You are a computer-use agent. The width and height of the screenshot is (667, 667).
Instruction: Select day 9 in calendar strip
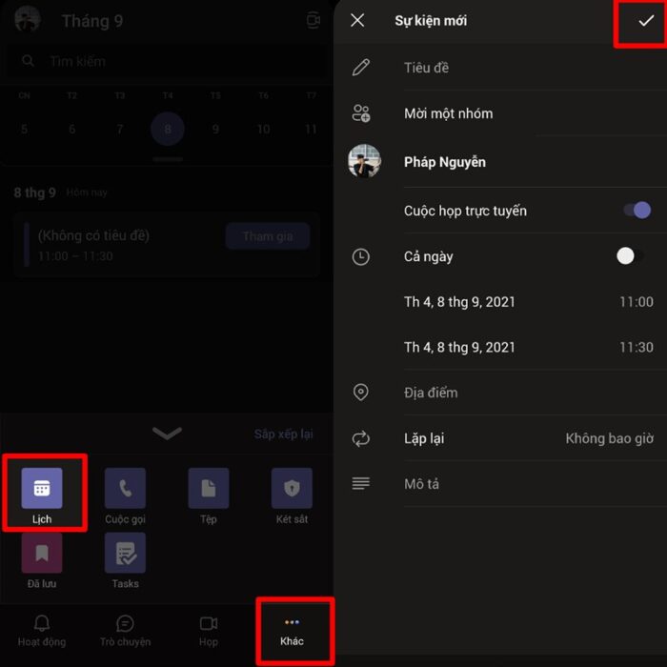pyautogui.click(x=215, y=129)
